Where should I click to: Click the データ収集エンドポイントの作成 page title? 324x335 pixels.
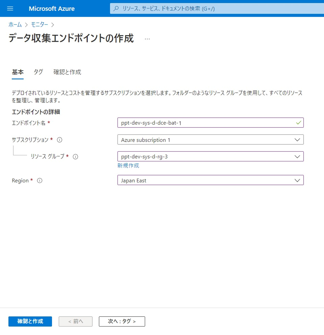tap(71, 38)
